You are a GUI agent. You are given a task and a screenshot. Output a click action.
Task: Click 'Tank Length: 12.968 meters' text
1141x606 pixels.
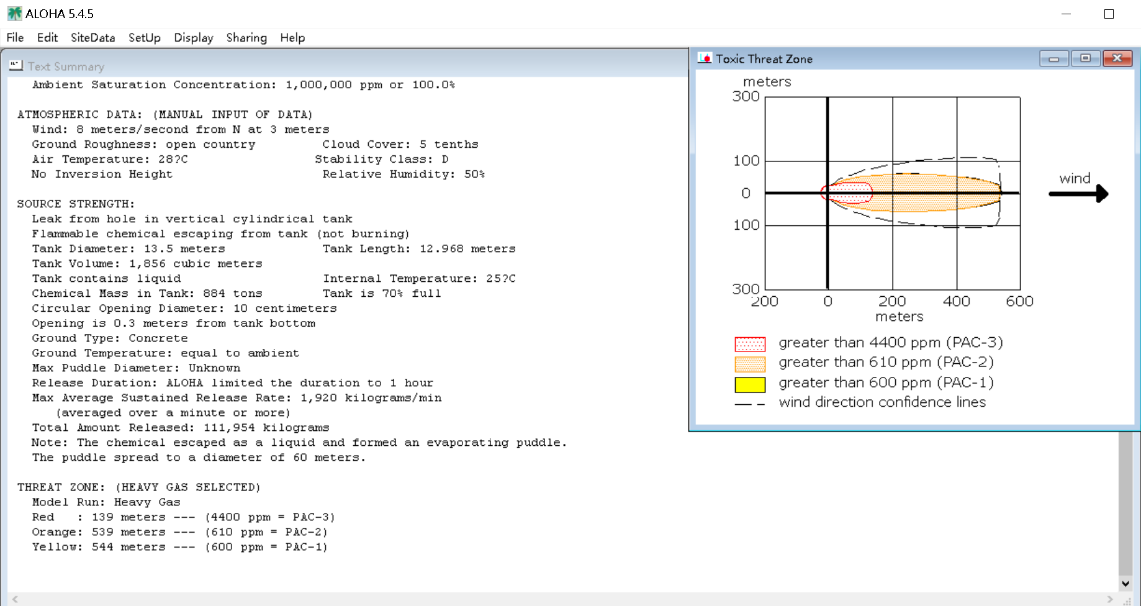[419, 248]
